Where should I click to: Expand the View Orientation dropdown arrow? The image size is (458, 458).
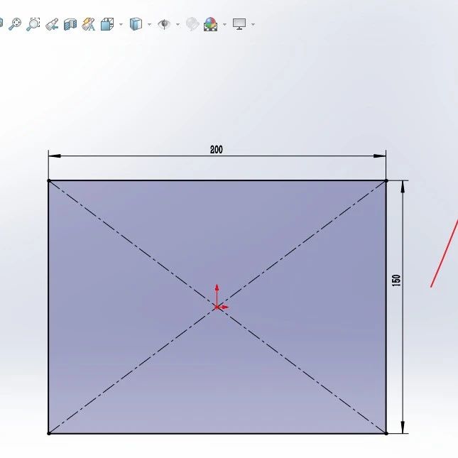point(121,24)
